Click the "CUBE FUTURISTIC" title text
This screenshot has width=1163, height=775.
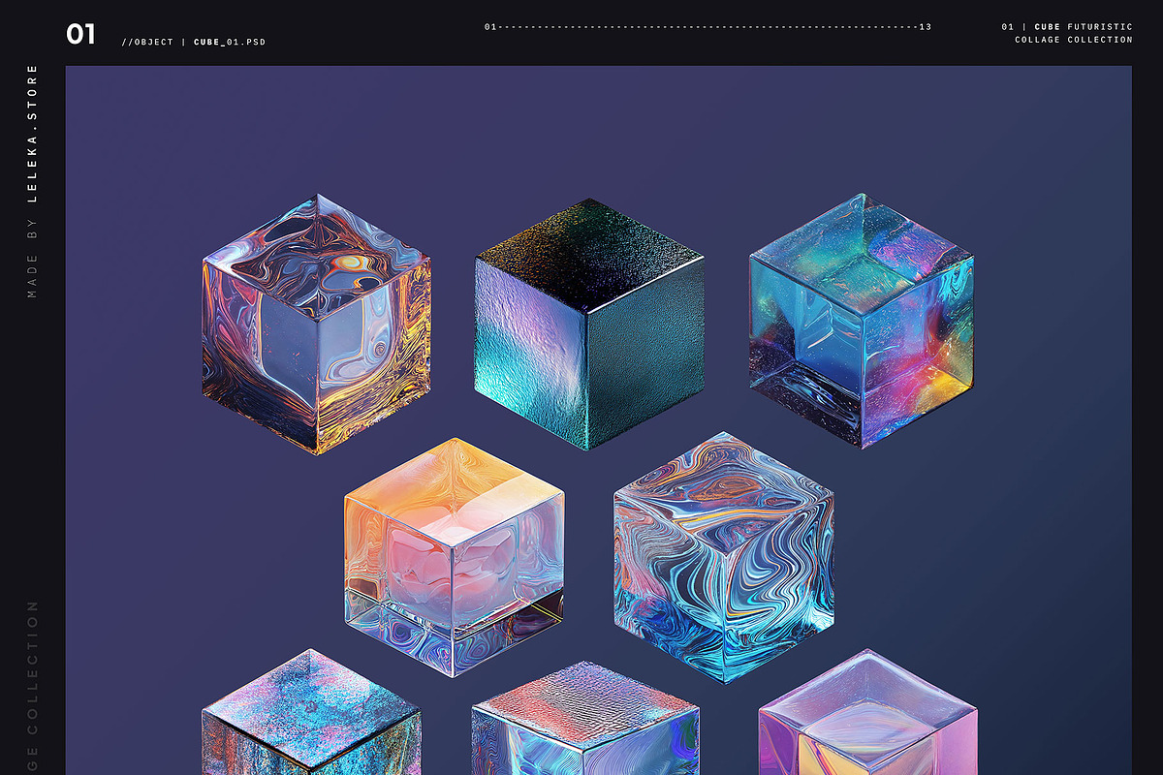1084,27
